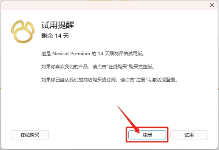This screenshot has height=150, width=219.
Task: Click the golden Navicat Premium logo
Action: [x=23, y=31]
